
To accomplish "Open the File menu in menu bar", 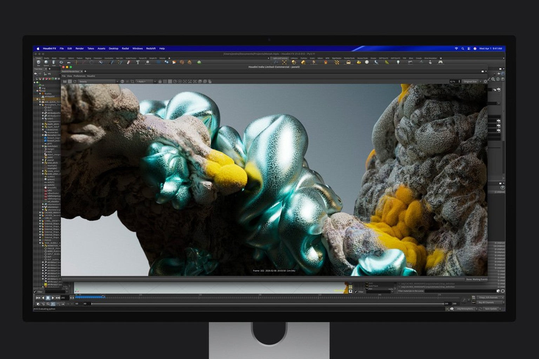I will (x=62, y=48).
